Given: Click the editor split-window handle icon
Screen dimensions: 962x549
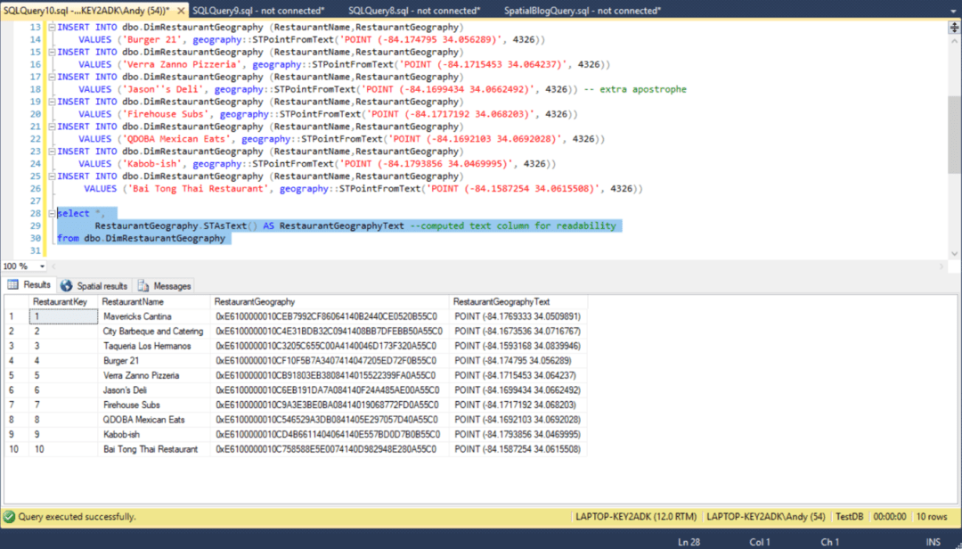Looking at the screenshot, I should point(954,28).
